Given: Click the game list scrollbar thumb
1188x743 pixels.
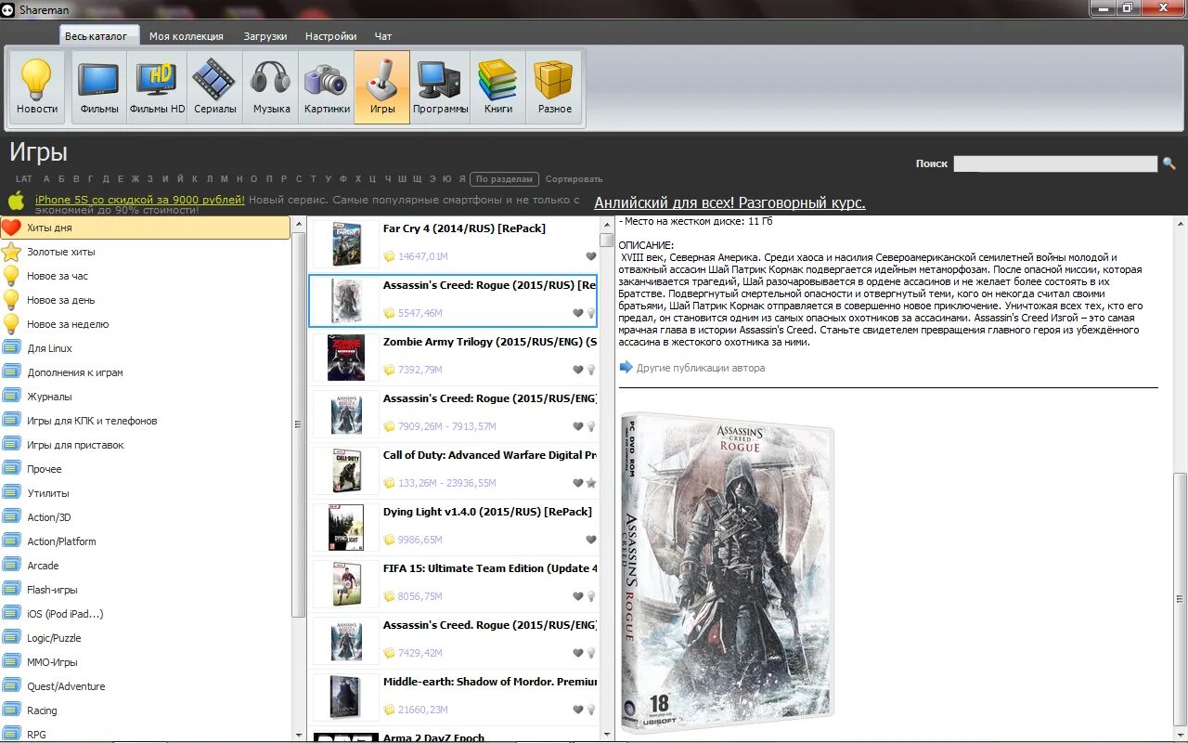Looking at the screenshot, I should tap(607, 240).
